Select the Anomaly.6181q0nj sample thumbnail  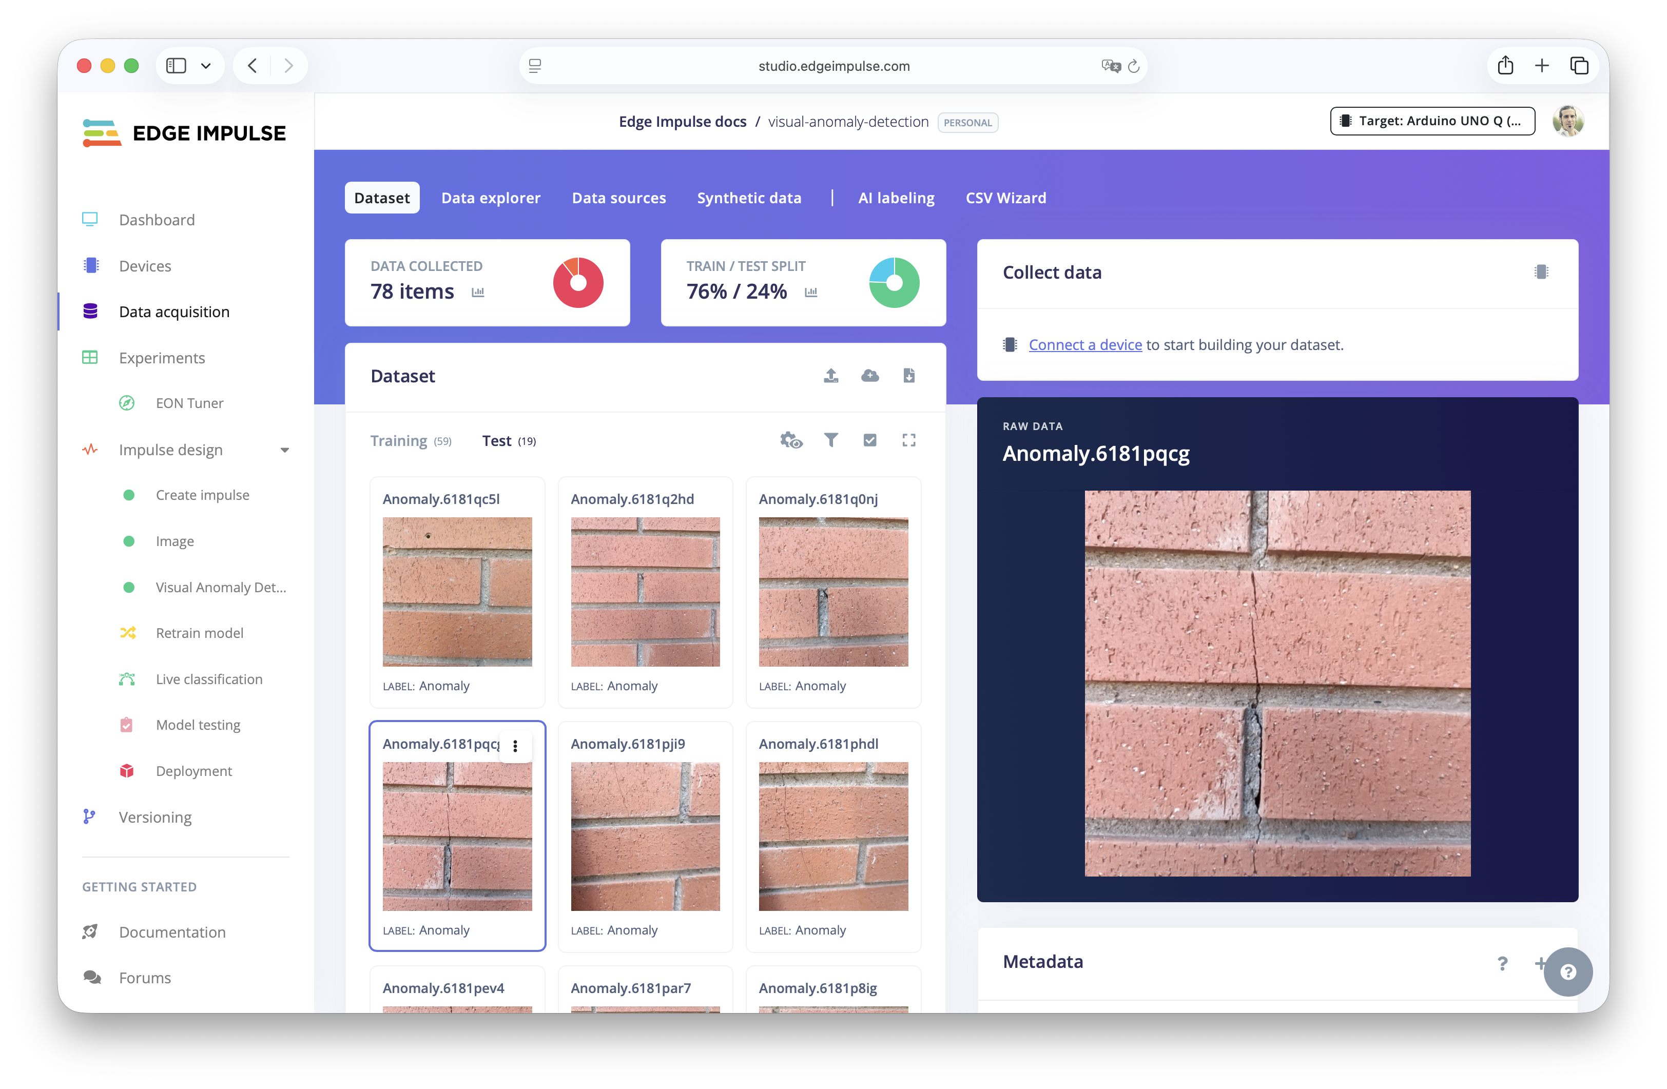833,592
